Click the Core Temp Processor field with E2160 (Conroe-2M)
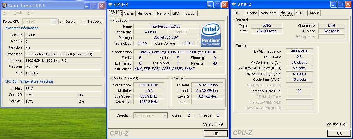Viewport: 353px width, 139px height. [63, 54]
